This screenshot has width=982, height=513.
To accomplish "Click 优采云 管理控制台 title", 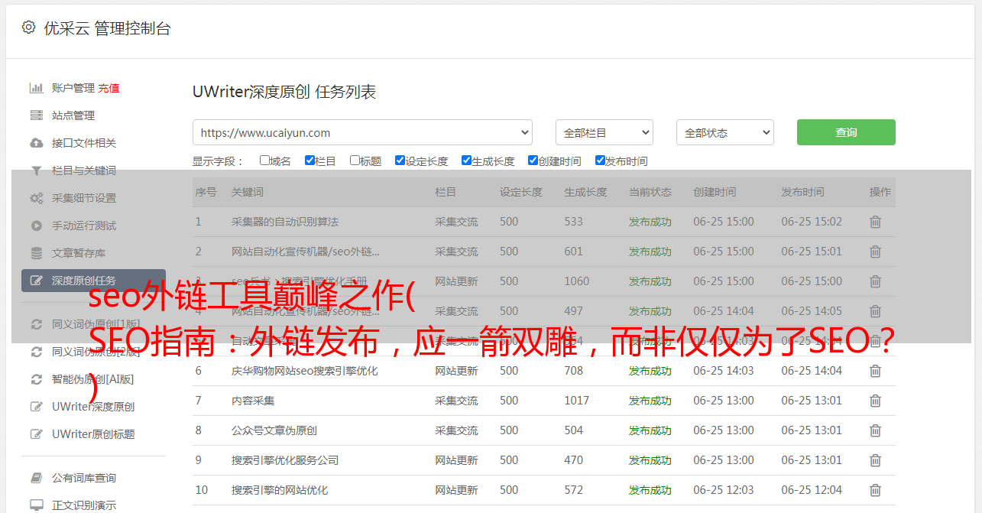I will point(108,28).
